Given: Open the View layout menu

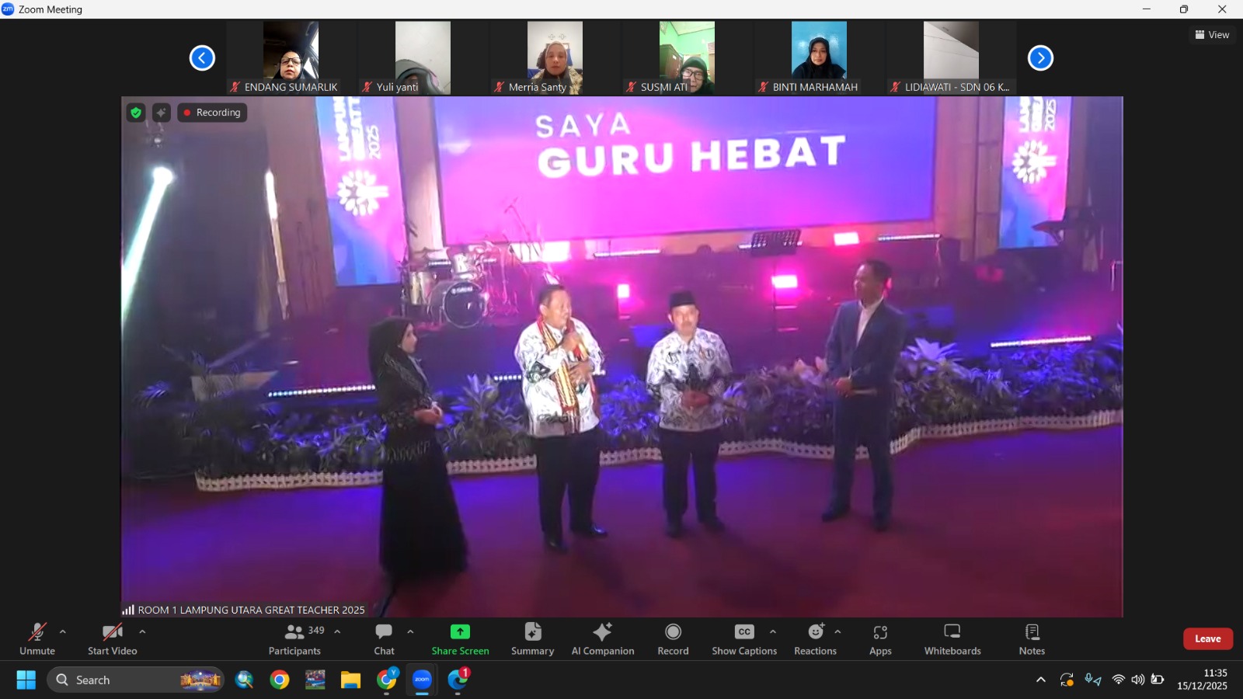Looking at the screenshot, I should tap(1212, 35).
